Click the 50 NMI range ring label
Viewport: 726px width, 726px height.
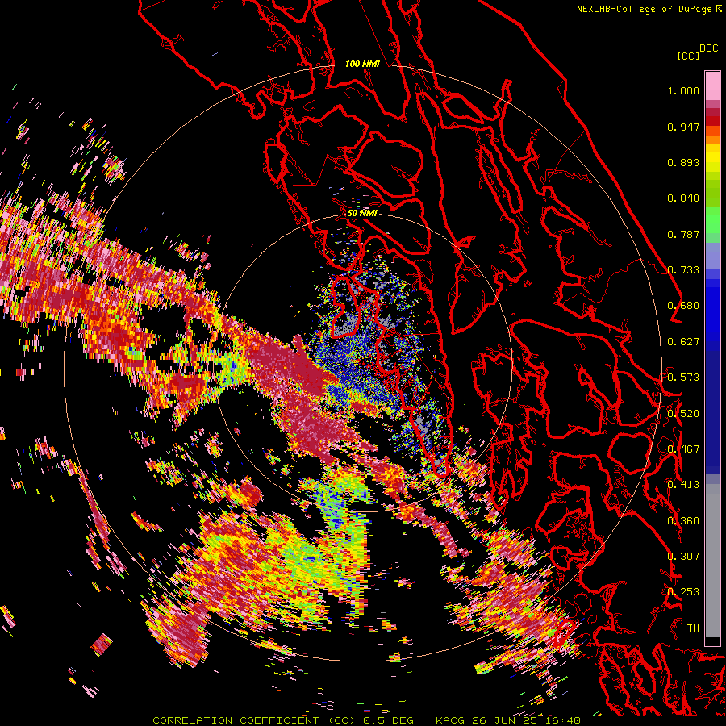click(362, 213)
